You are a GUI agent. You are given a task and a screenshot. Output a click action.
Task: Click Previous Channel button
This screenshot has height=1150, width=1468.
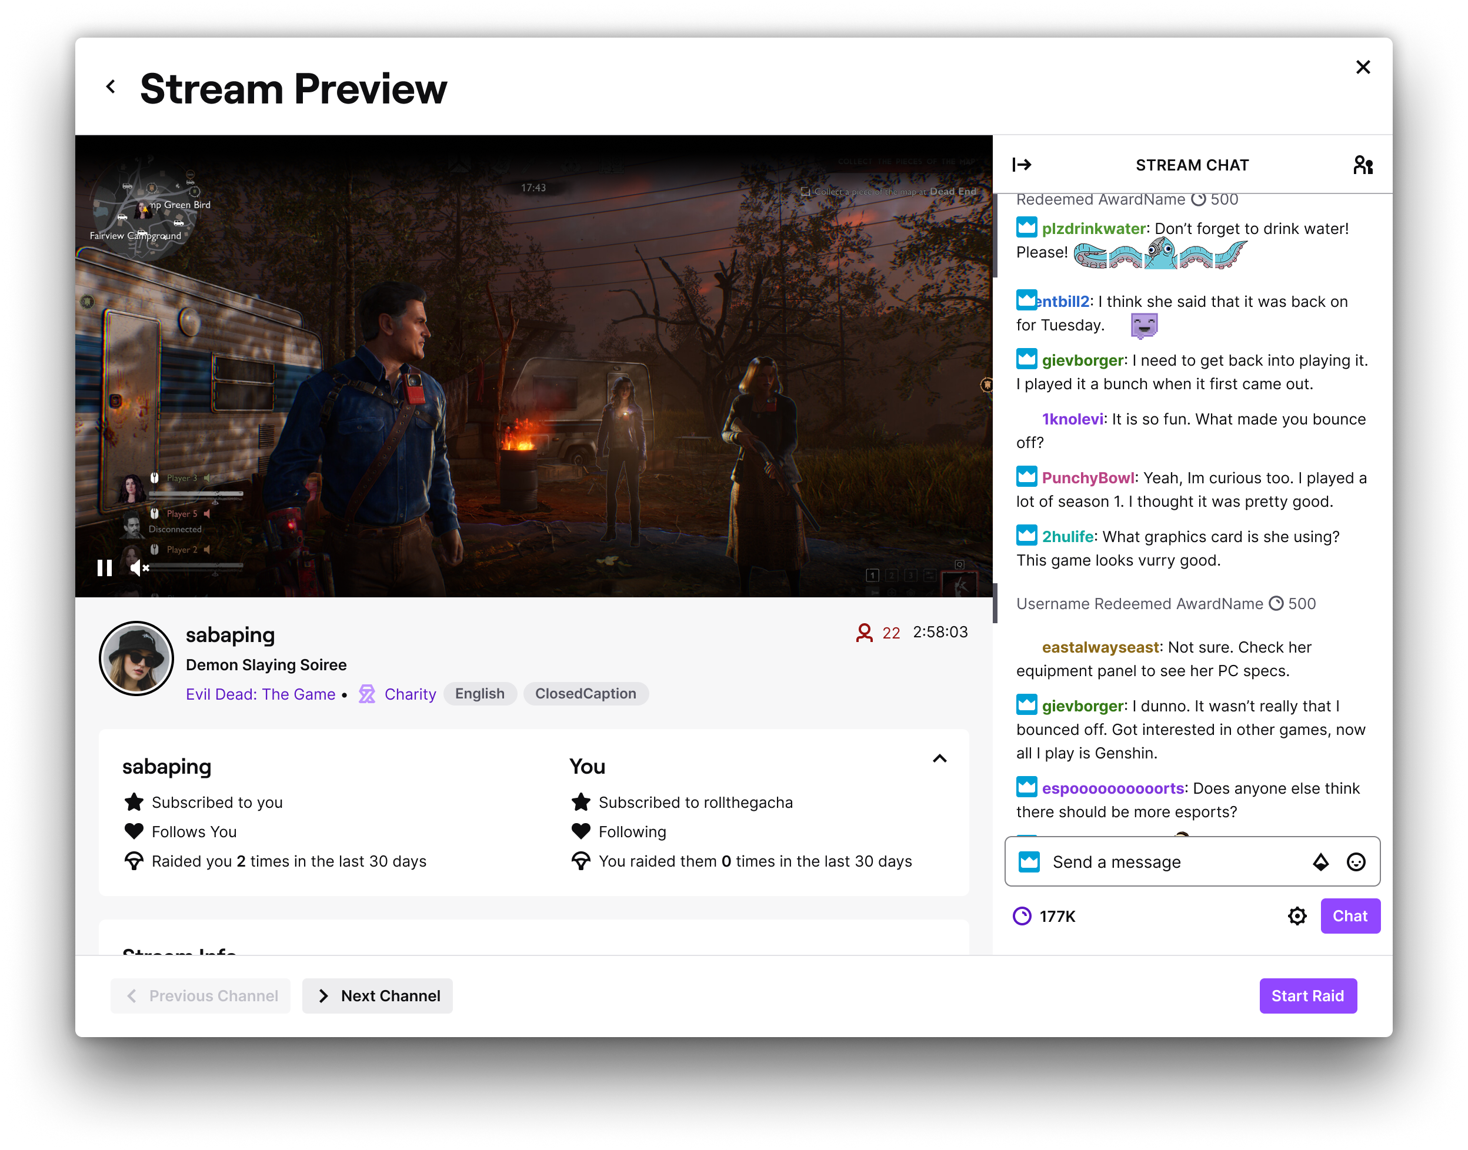[x=201, y=995]
